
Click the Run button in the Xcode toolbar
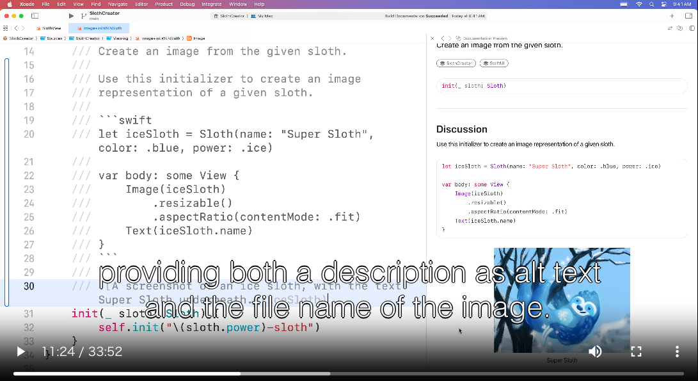point(71,16)
